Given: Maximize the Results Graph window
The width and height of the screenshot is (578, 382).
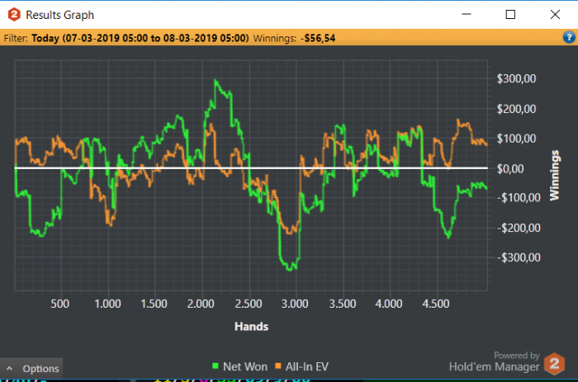Looking at the screenshot, I should click(x=510, y=14).
